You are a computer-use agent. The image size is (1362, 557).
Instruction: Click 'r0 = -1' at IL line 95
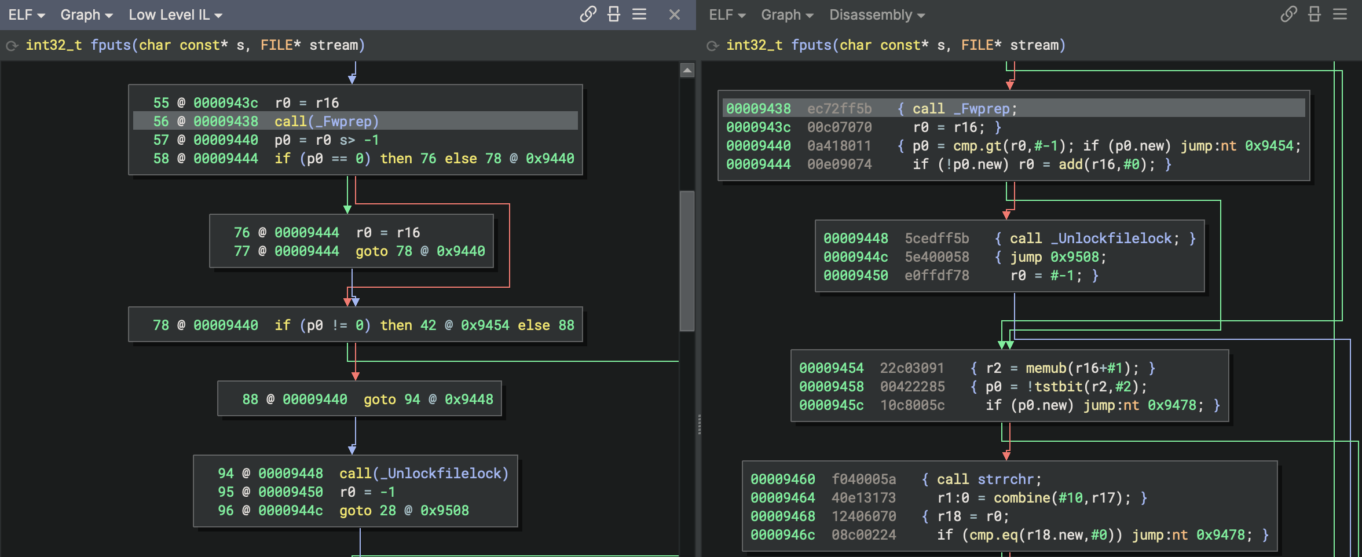tap(367, 492)
